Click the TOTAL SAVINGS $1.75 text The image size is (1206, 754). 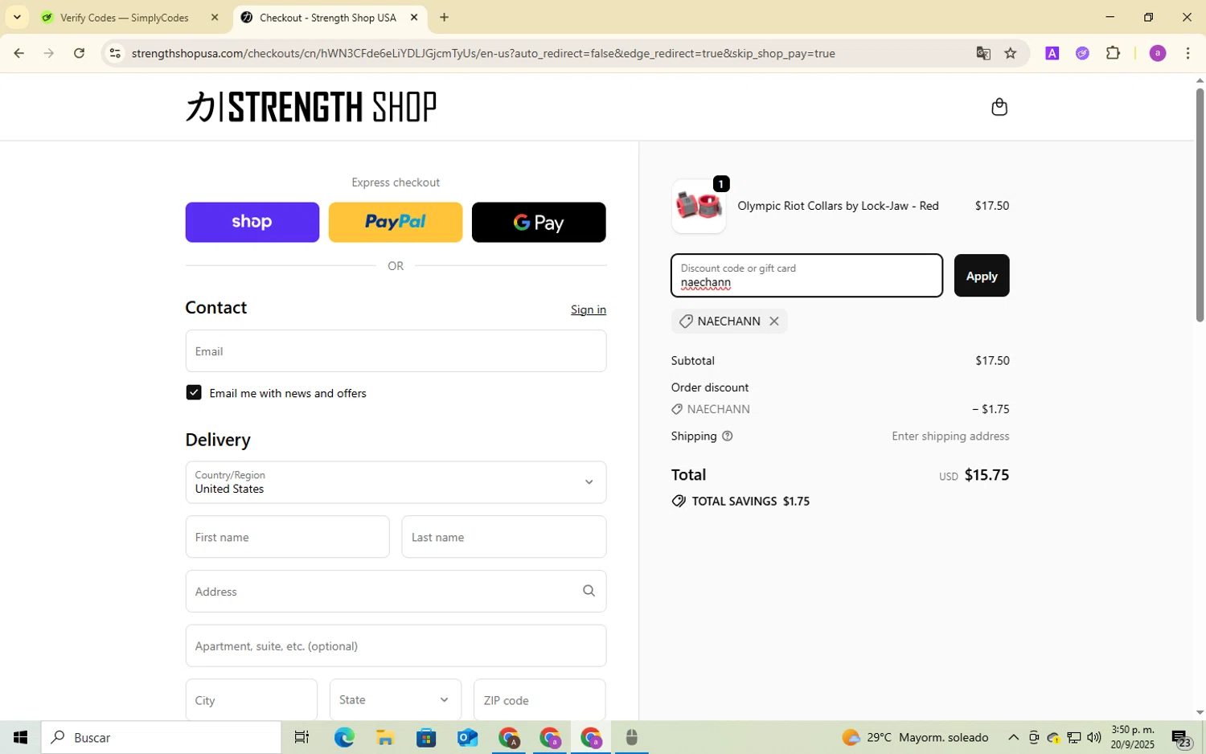751,501
